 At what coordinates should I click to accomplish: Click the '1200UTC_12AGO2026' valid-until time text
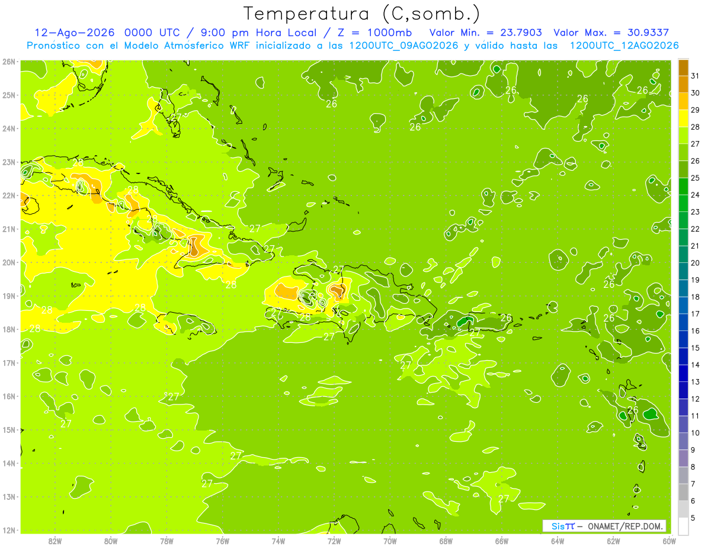click(624, 46)
